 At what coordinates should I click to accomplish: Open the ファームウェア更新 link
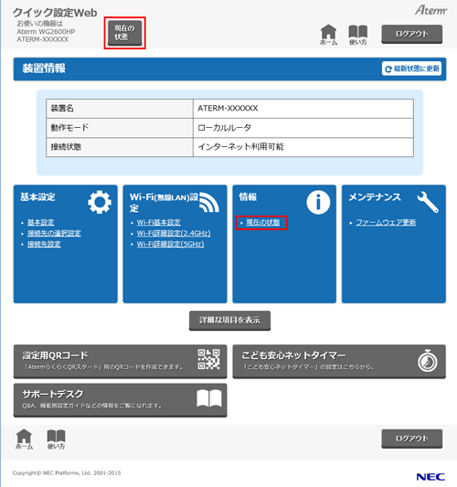(386, 222)
